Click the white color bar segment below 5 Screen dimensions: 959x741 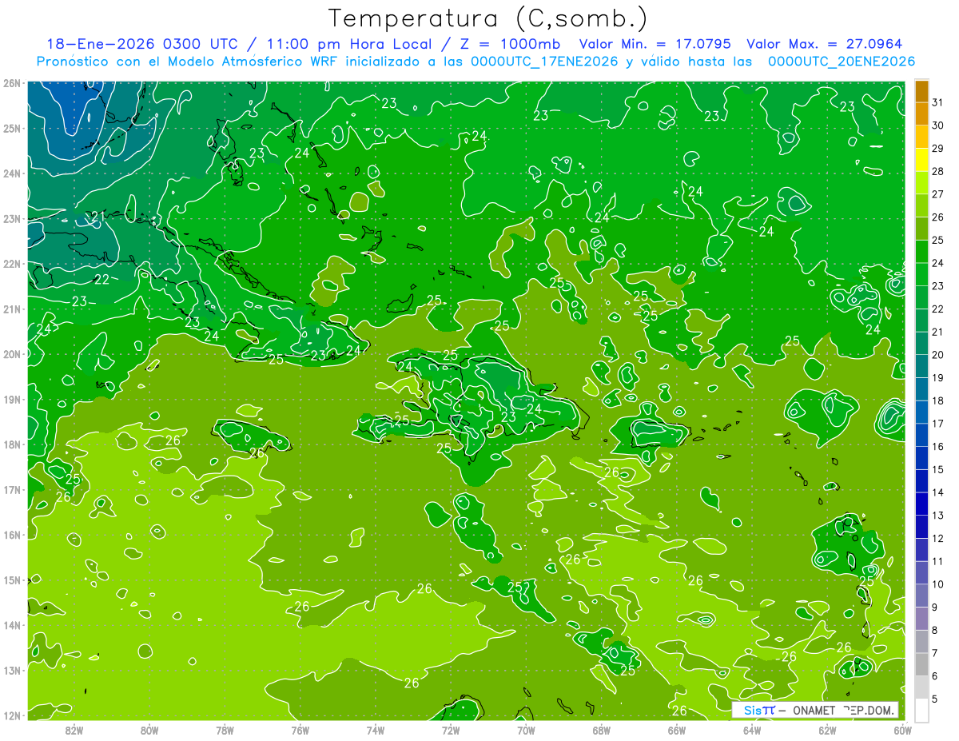(921, 710)
